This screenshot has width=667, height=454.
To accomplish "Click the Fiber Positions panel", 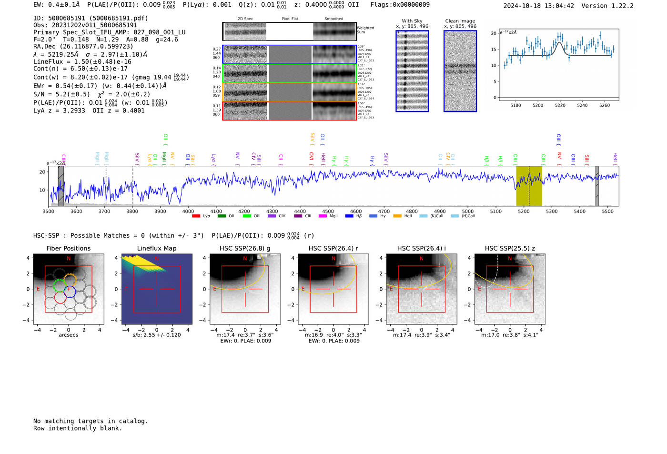I will pyautogui.click(x=69, y=289).
